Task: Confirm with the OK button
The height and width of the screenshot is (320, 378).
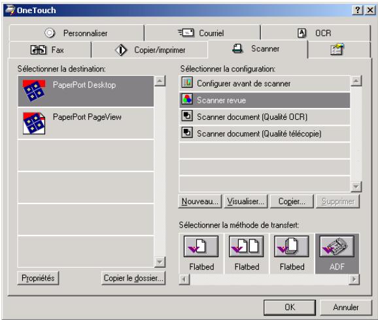Action: (290, 308)
